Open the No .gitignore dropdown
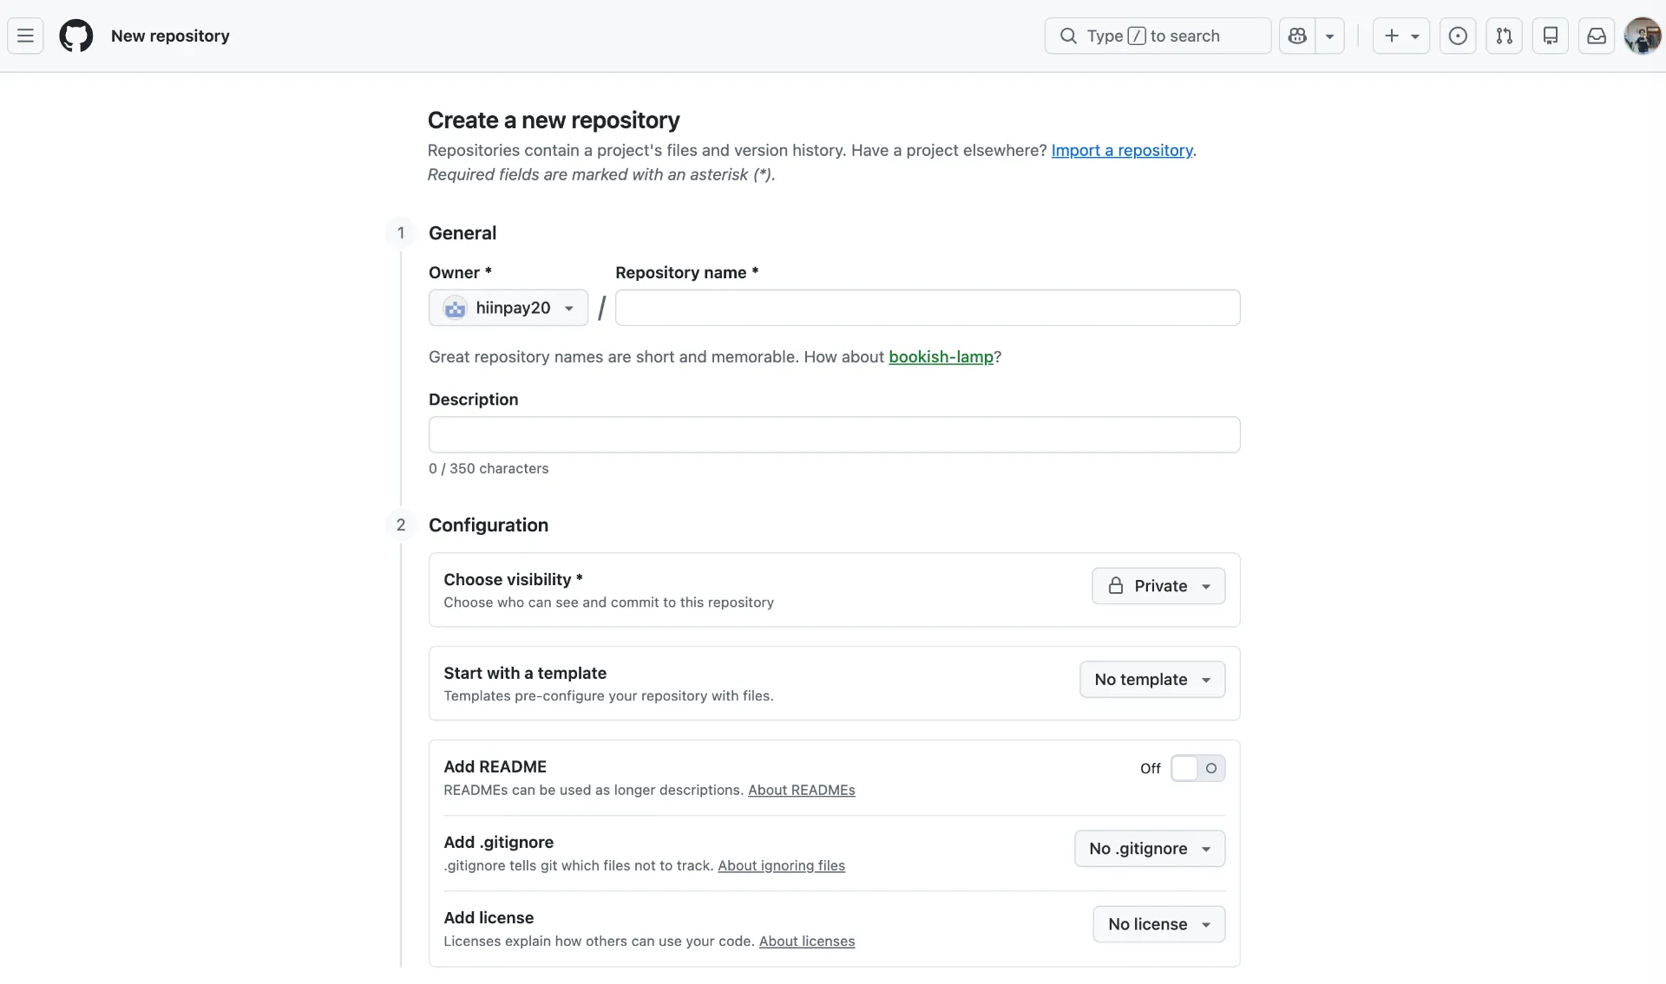 (1150, 849)
